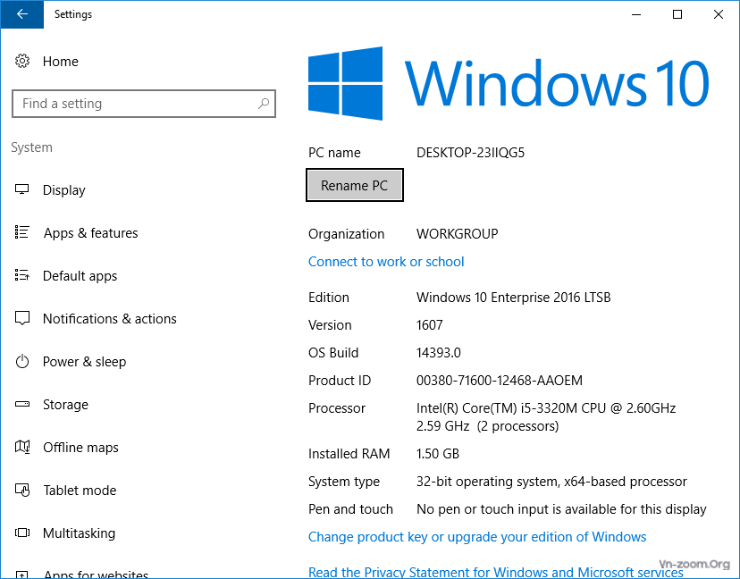Maximize the Settings window

click(x=677, y=14)
